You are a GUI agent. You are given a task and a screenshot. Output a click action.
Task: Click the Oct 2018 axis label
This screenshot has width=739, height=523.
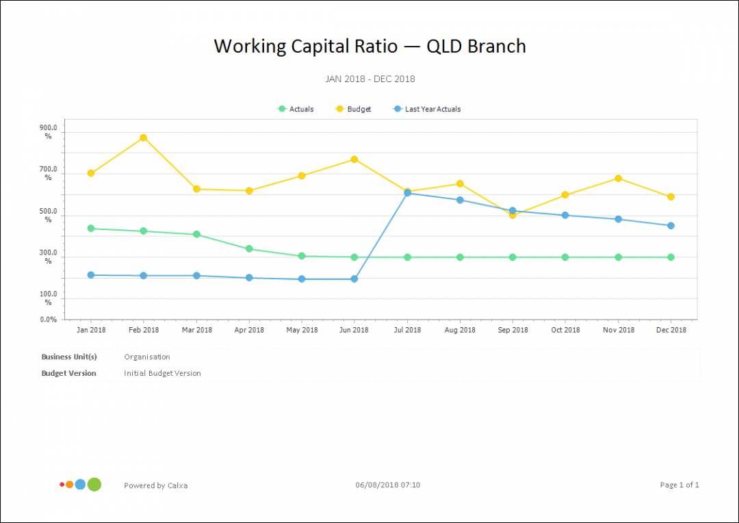566,330
